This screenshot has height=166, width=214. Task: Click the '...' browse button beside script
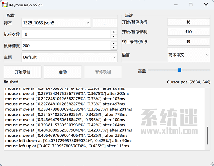105,23
